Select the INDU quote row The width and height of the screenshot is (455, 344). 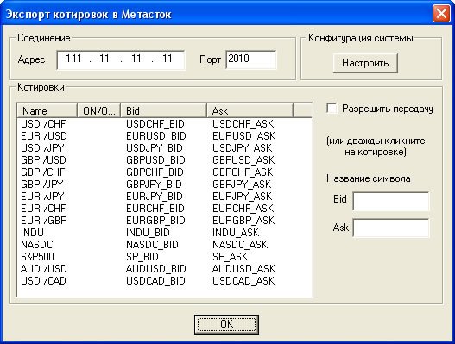coord(164,233)
